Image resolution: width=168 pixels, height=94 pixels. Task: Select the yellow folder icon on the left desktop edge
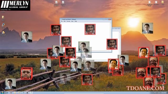pyautogui.click(x=3, y=19)
